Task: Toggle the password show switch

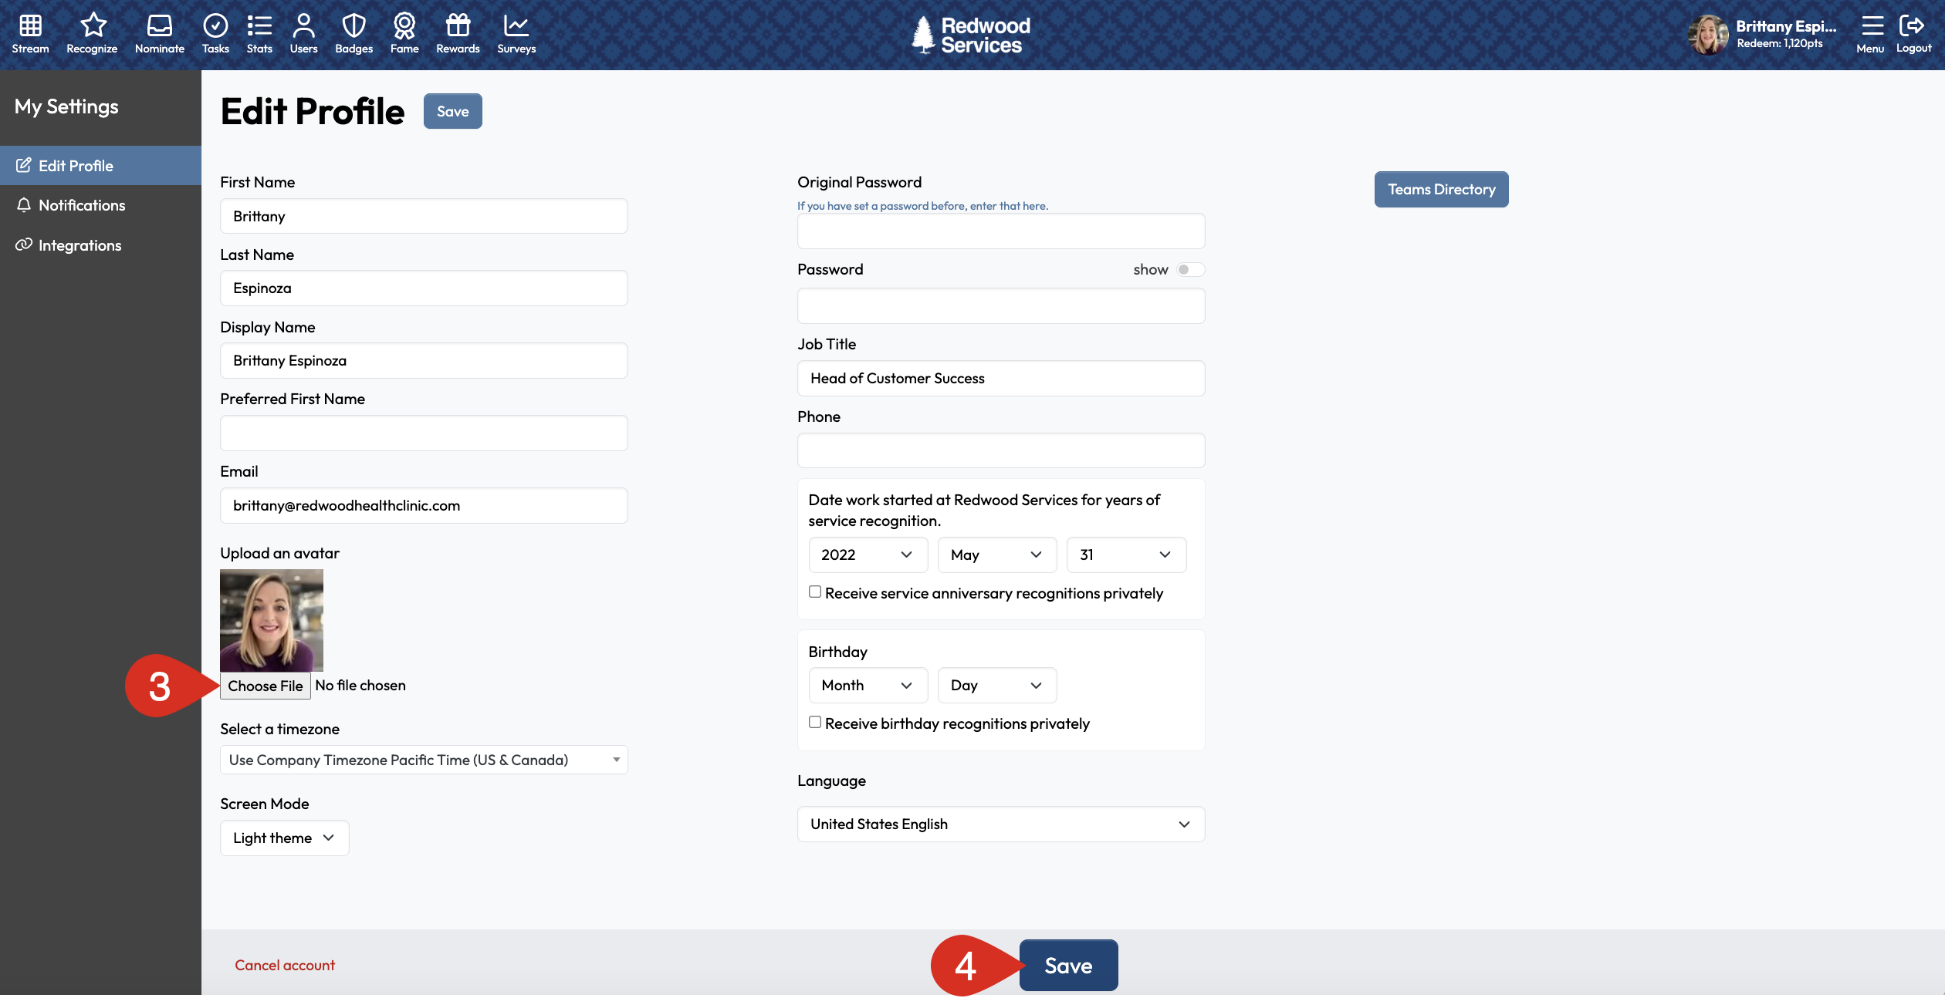Action: 1189,270
